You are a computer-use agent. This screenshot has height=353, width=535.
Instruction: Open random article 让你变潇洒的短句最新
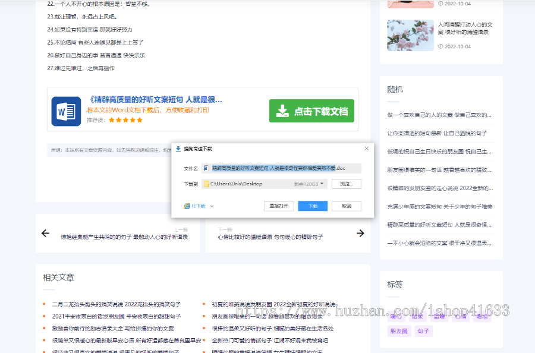click(437, 133)
